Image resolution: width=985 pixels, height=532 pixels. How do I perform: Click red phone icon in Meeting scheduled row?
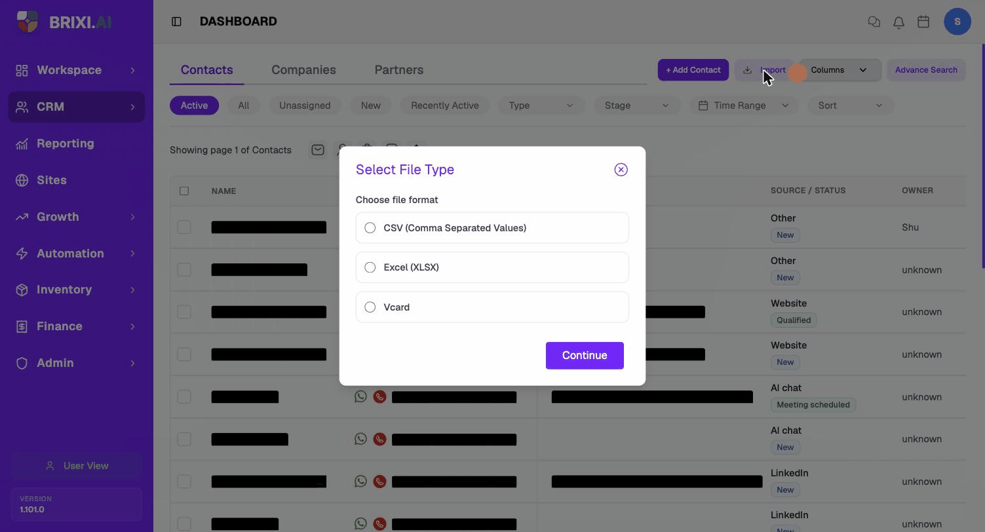click(x=379, y=397)
